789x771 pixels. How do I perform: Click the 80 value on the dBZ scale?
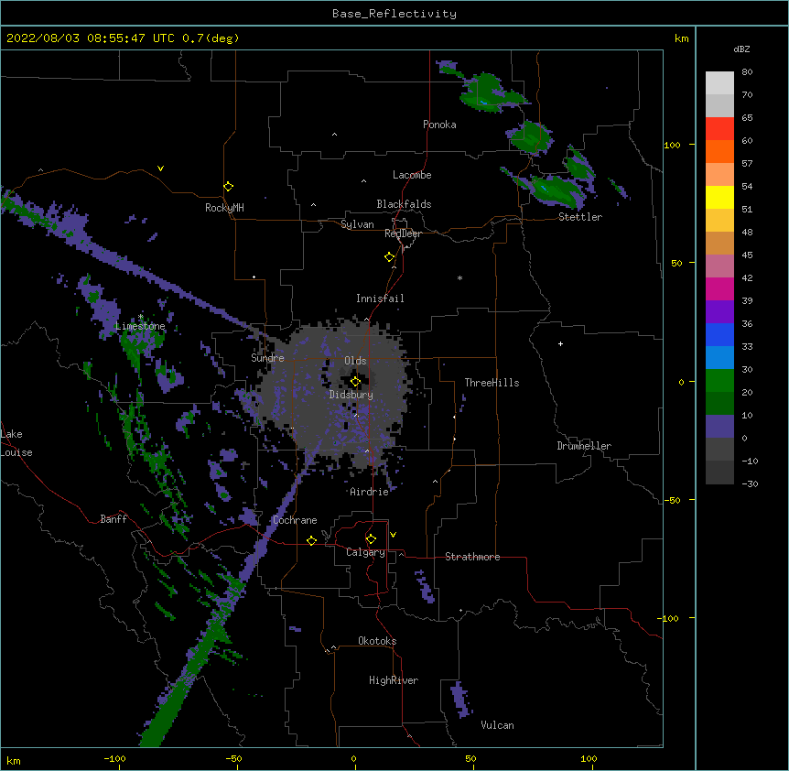[747, 71]
